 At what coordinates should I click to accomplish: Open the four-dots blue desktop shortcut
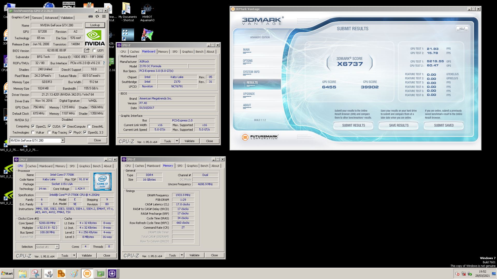point(128,35)
